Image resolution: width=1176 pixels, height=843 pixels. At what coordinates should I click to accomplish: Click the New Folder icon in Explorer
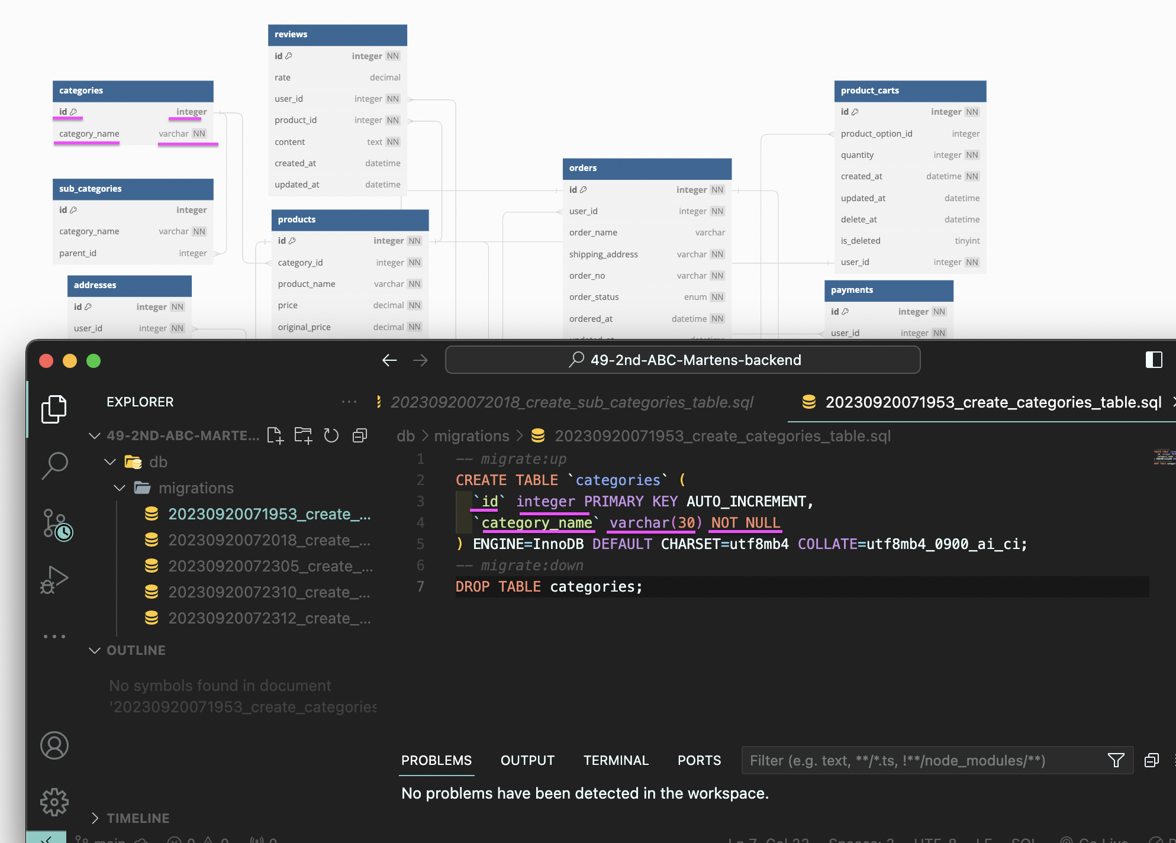point(303,436)
